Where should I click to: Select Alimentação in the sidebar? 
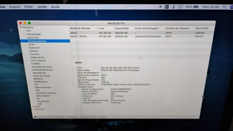tap(34, 34)
